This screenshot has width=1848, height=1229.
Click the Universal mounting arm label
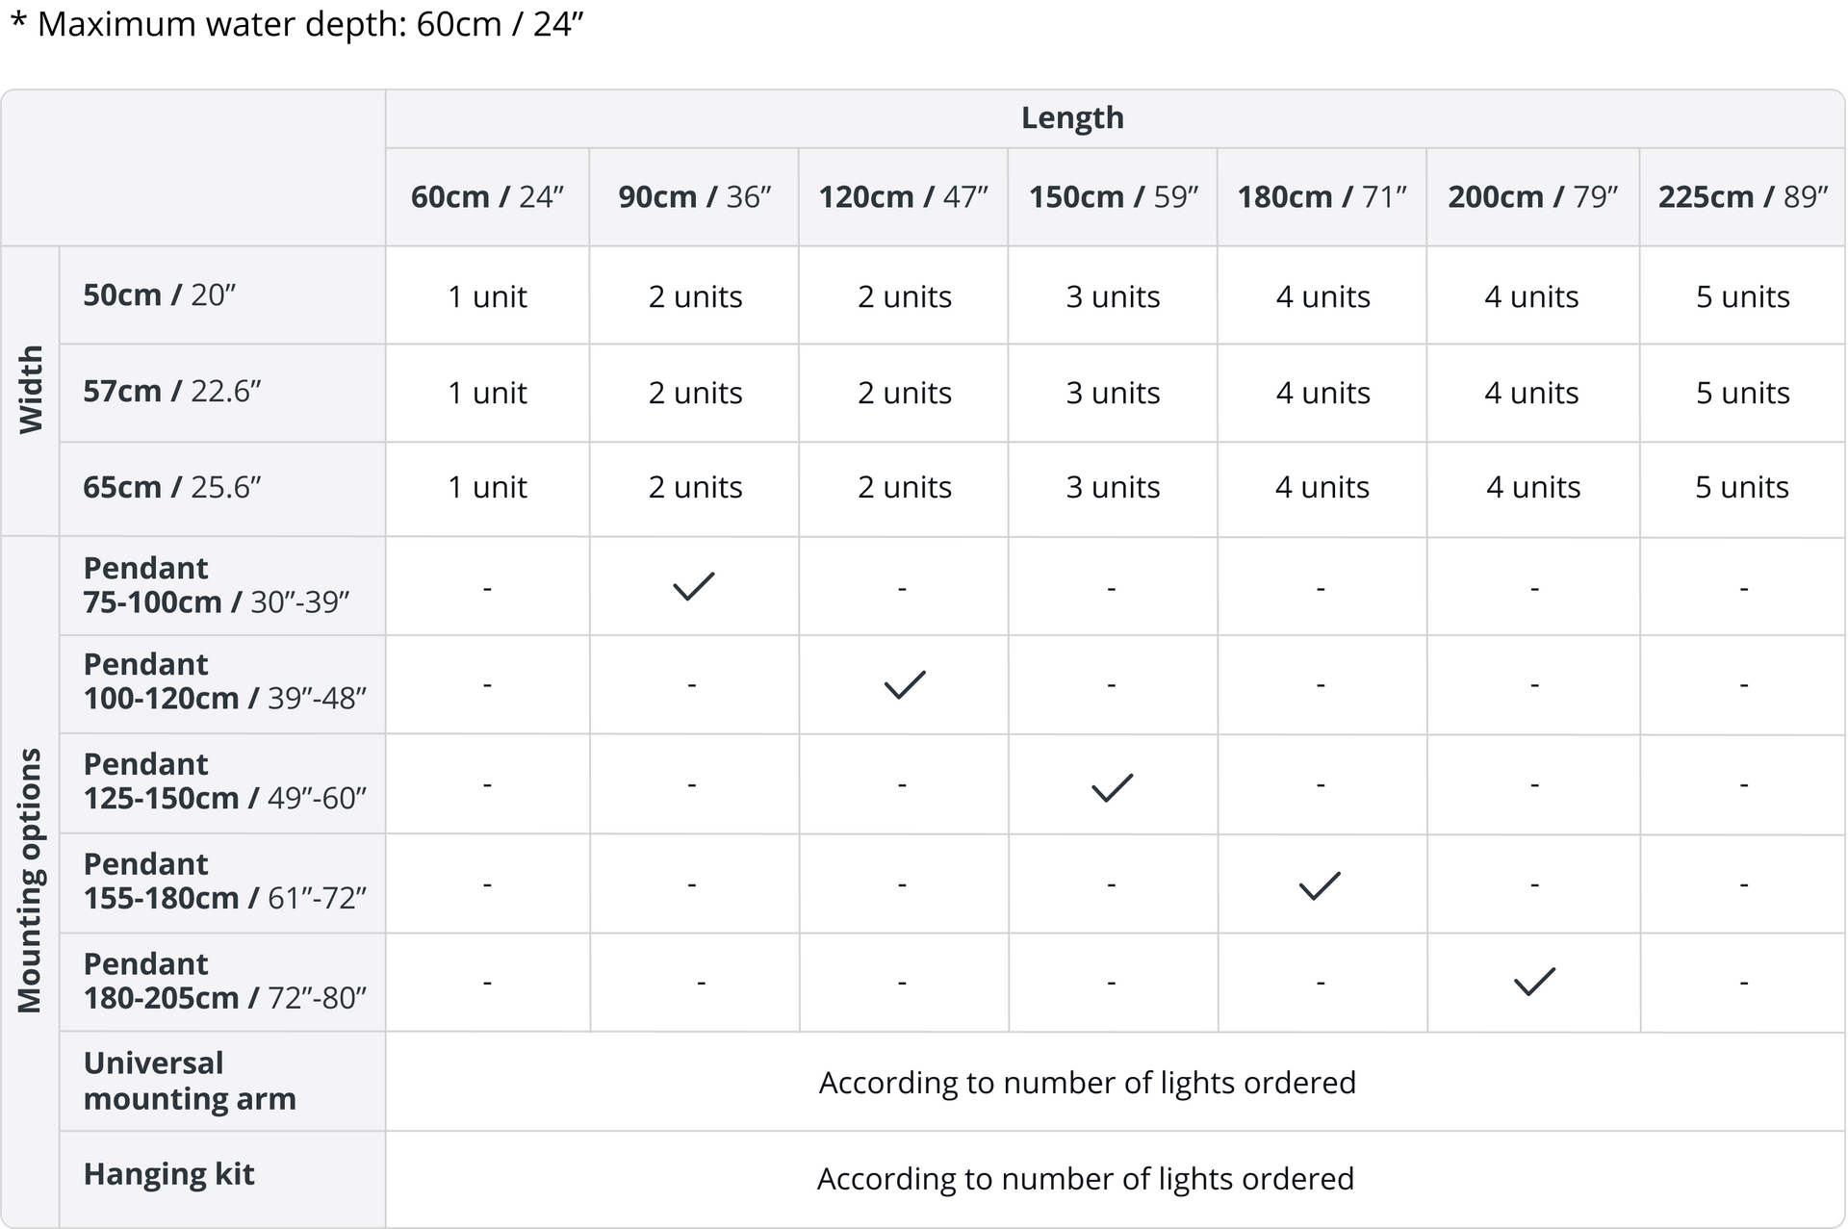point(190,1081)
